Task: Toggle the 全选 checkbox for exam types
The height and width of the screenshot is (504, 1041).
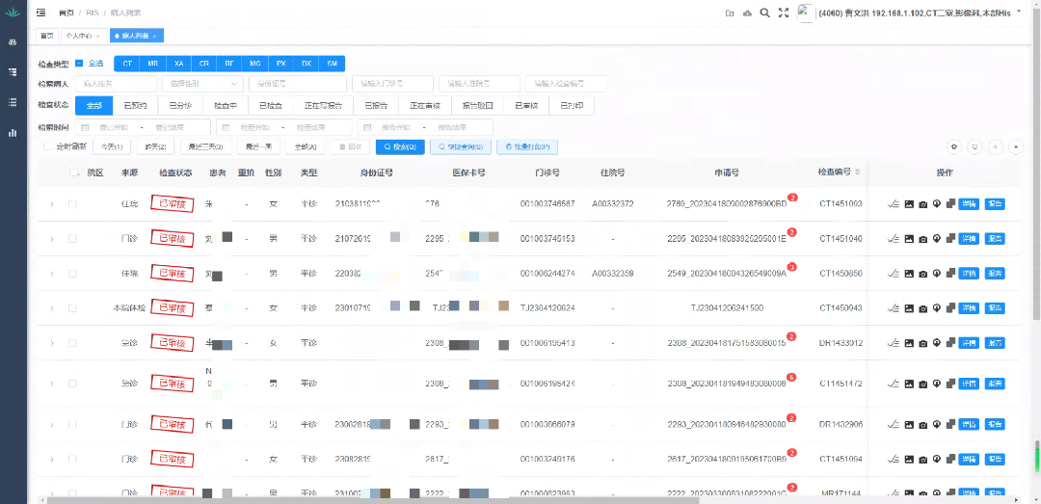Action: [79, 64]
